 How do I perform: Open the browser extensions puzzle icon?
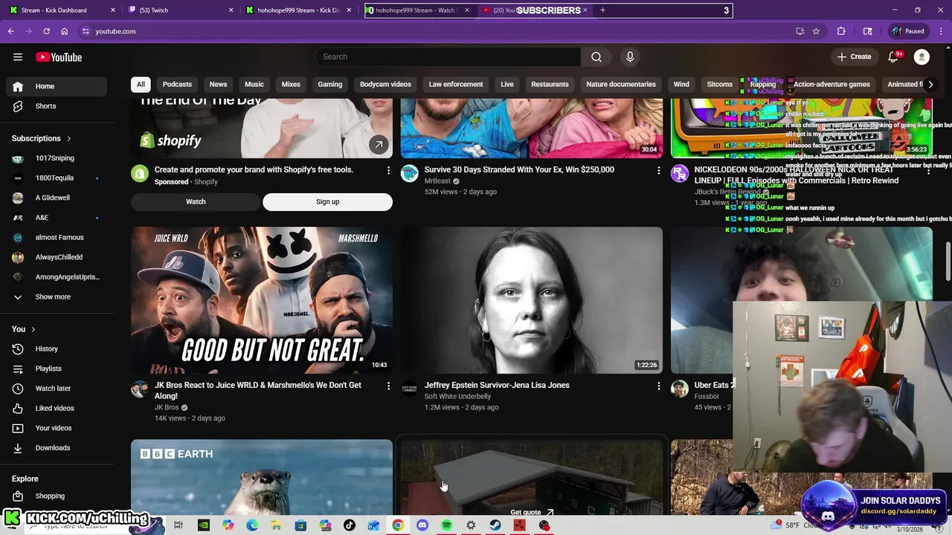click(841, 31)
